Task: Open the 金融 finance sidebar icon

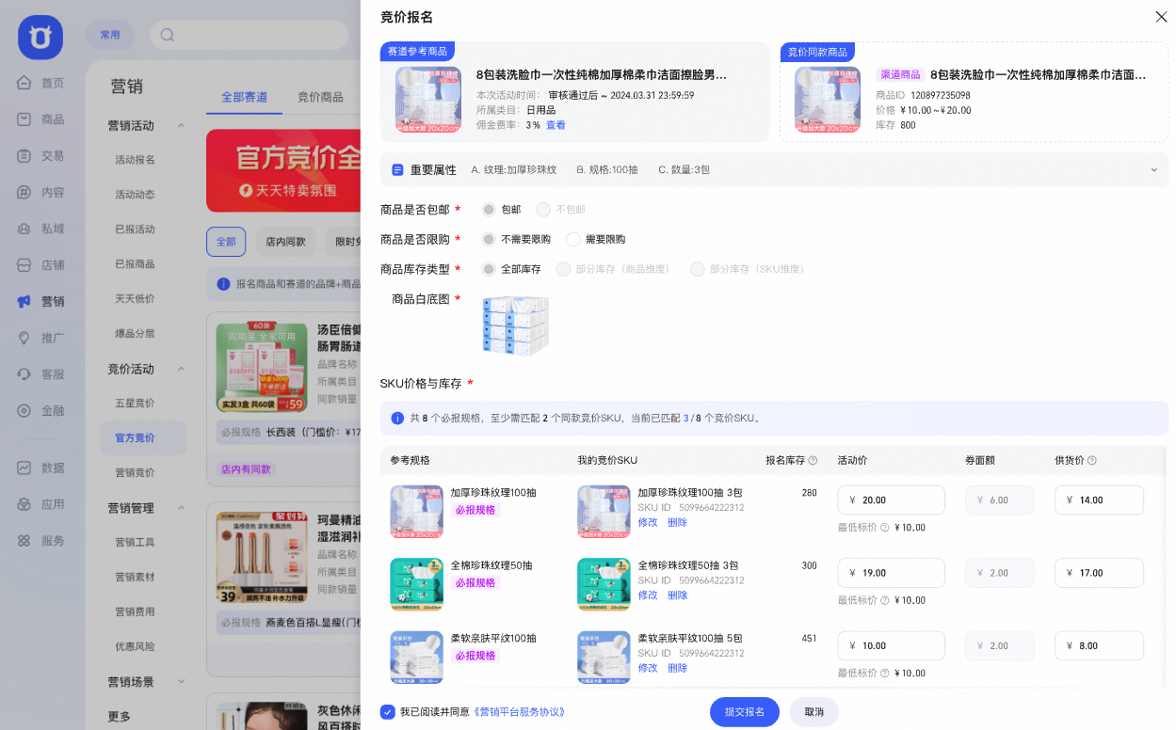Action: pos(24,411)
